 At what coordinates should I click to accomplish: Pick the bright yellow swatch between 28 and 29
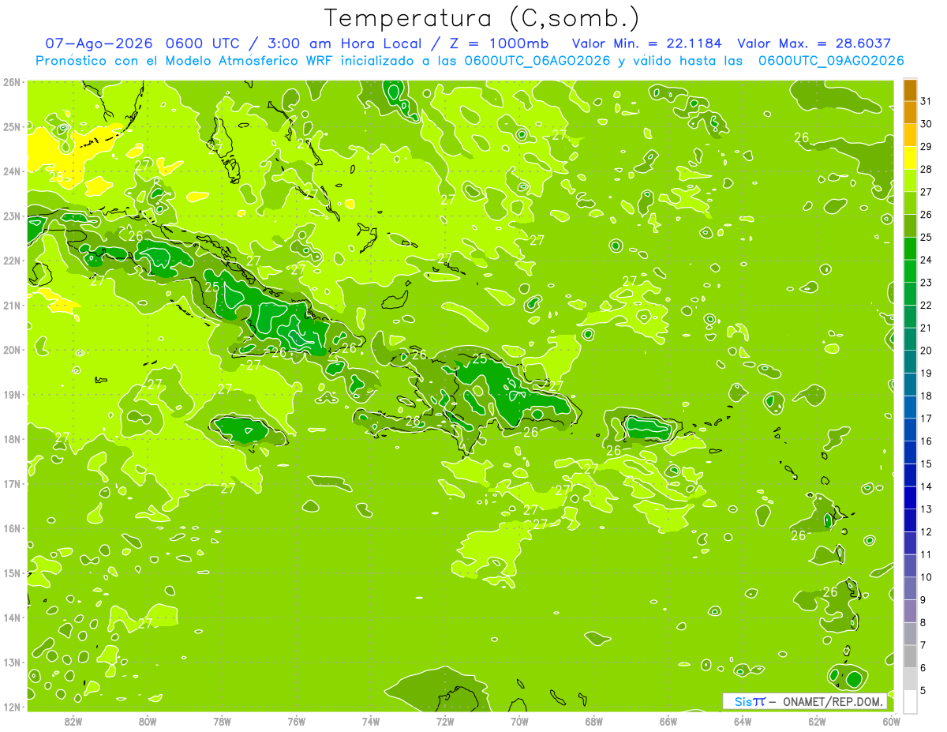(910, 158)
